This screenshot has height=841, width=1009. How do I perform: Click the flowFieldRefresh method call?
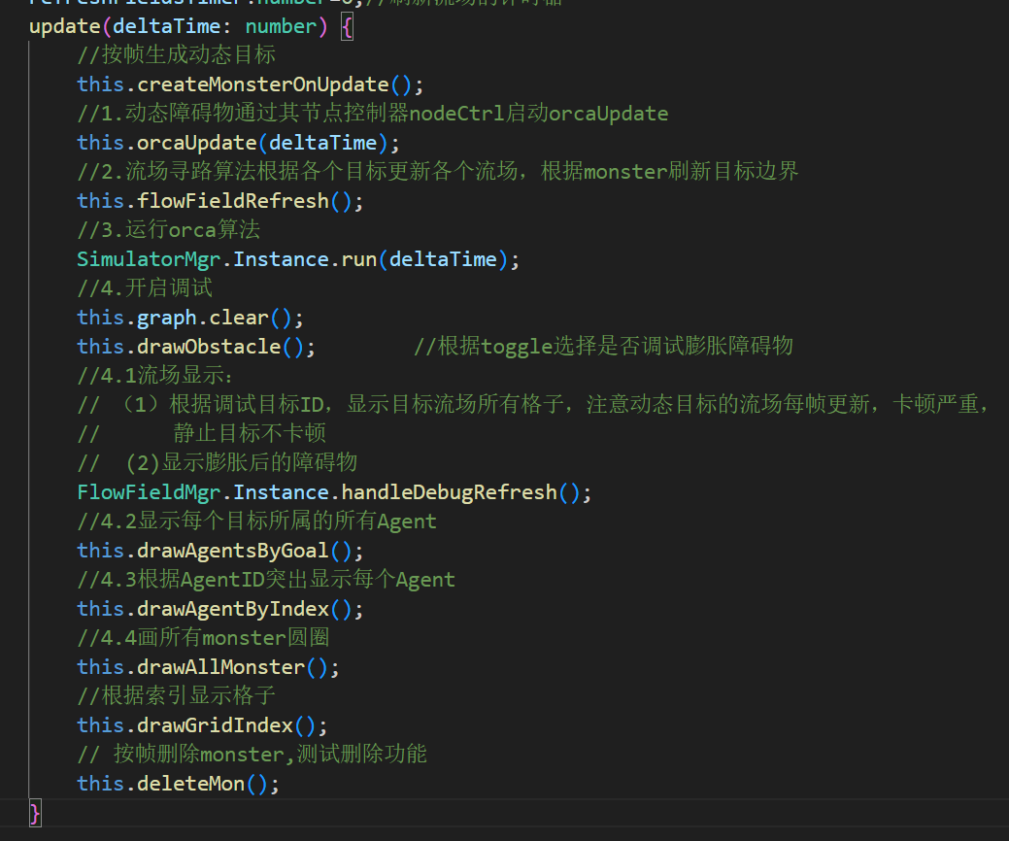tap(232, 201)
